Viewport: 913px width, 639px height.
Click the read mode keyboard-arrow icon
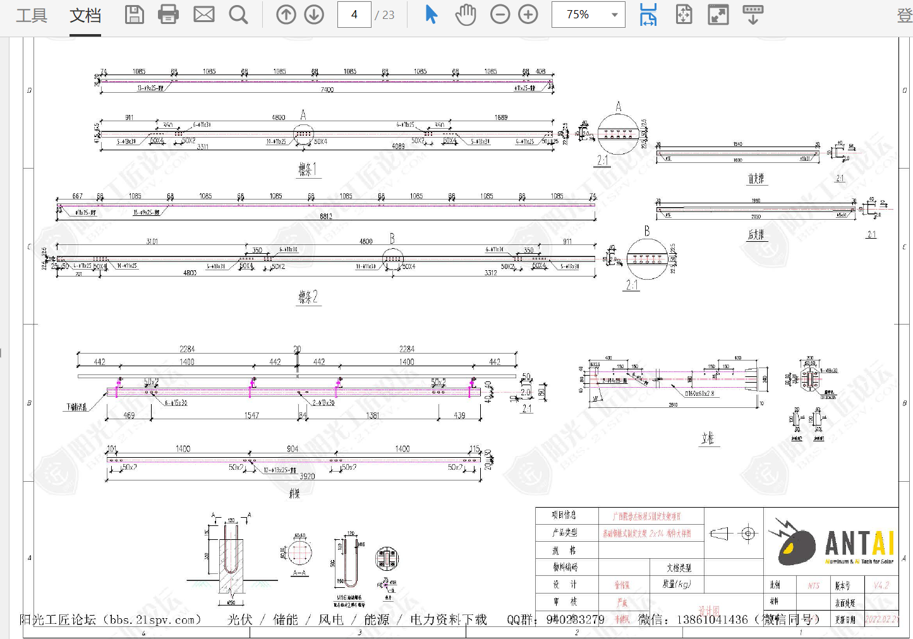click(x=753, y=15)
